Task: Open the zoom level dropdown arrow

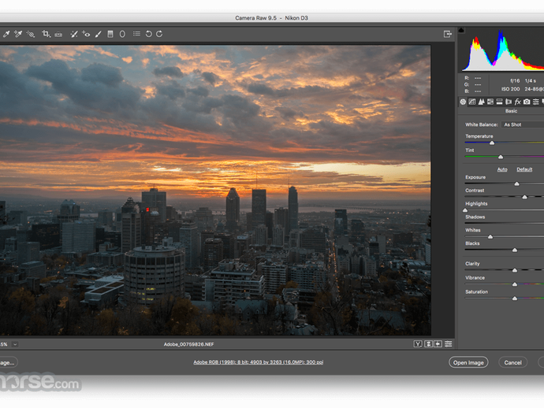Action: pyautogui.click(x=15, y=344)
